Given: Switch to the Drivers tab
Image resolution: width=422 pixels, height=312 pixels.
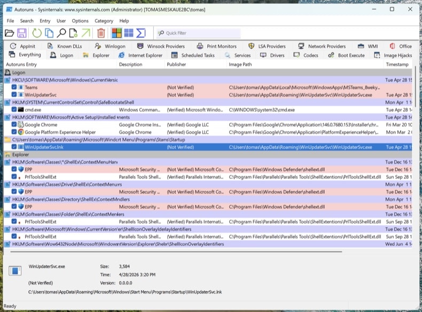Looking at the screenshot, I should point(272,55).
